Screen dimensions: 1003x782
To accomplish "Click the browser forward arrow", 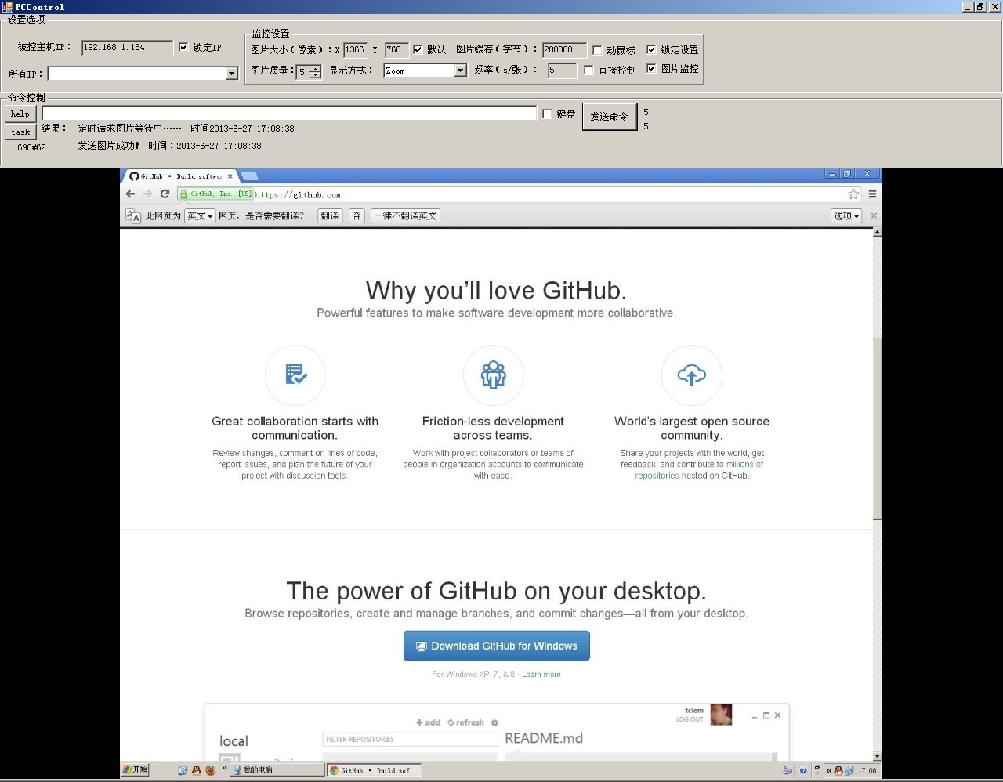I will pos(147,194).
